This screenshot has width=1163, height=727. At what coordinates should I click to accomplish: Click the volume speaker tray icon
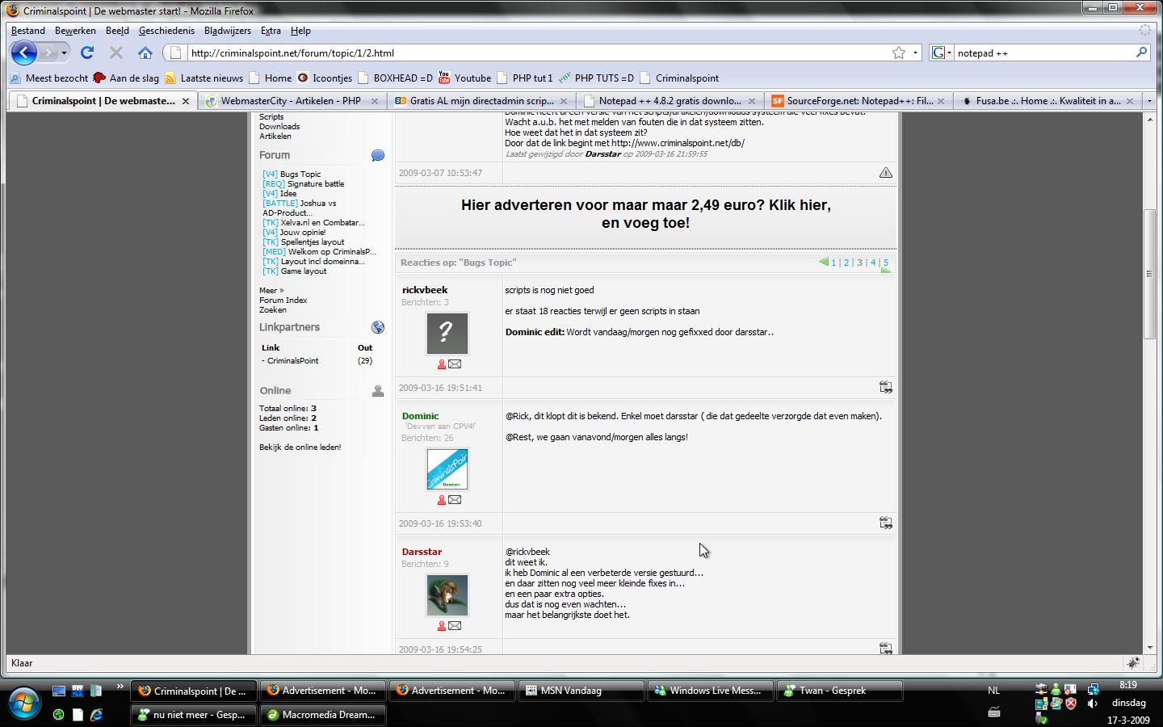click(x=1093, y=704)
